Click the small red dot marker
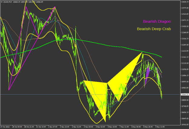The height and width of the screenshot is (129, 189). coord(126,84)
